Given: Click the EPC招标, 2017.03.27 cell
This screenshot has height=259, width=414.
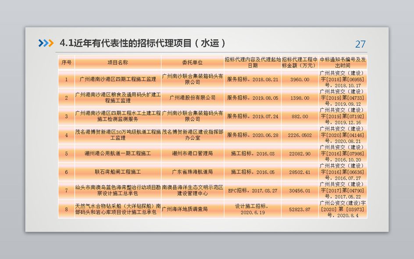Looking at the screenshot, I should 252,191.
